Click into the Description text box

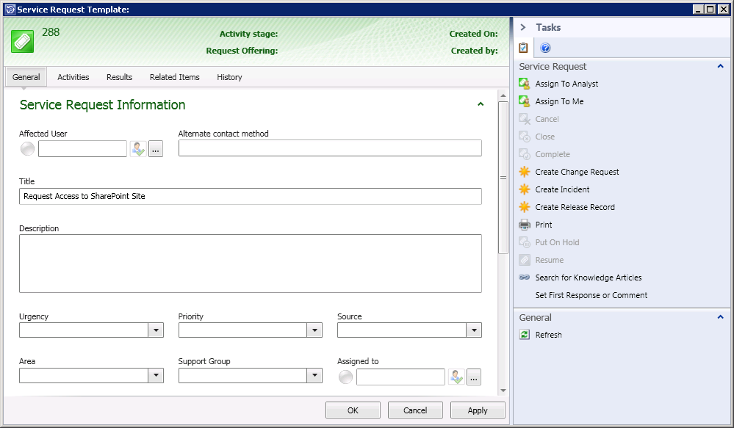250,264
